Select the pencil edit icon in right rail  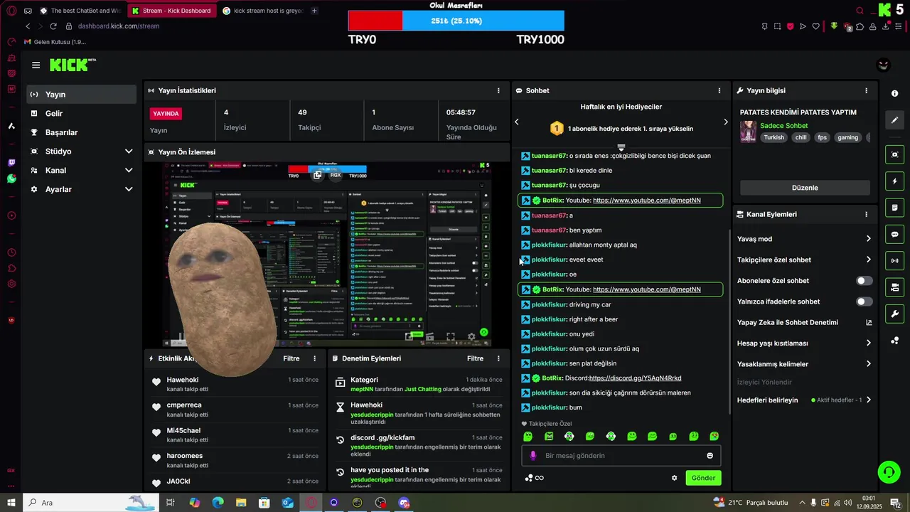tap(894, 120)
